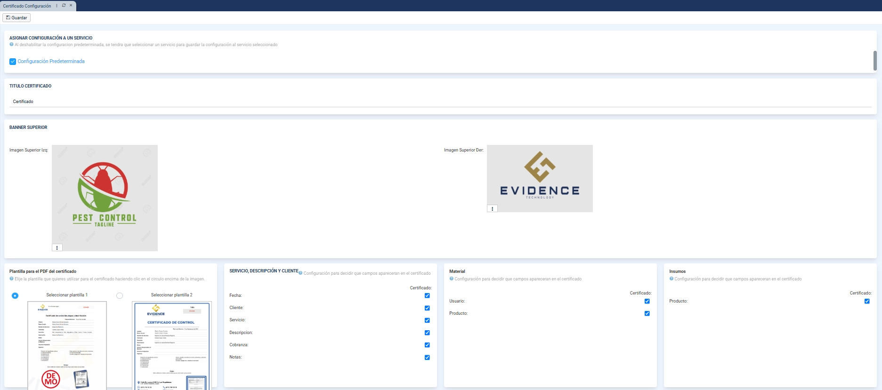Focus the Titulo Certificado input field
The image size is (882, 390).
440,102
